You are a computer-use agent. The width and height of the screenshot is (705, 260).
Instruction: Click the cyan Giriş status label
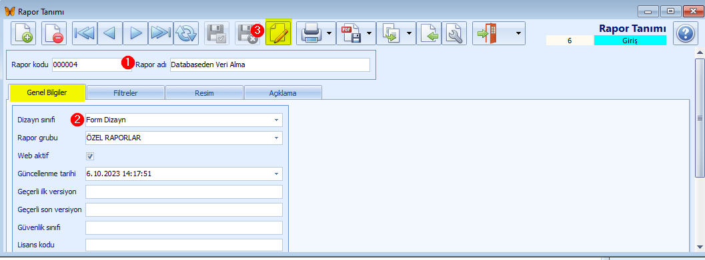tap(630, 40)
